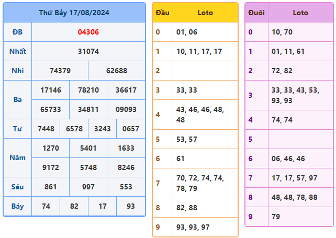Select the Loto header in the purple table
Screen dimensions: 336x238
[x=300, y=13]
